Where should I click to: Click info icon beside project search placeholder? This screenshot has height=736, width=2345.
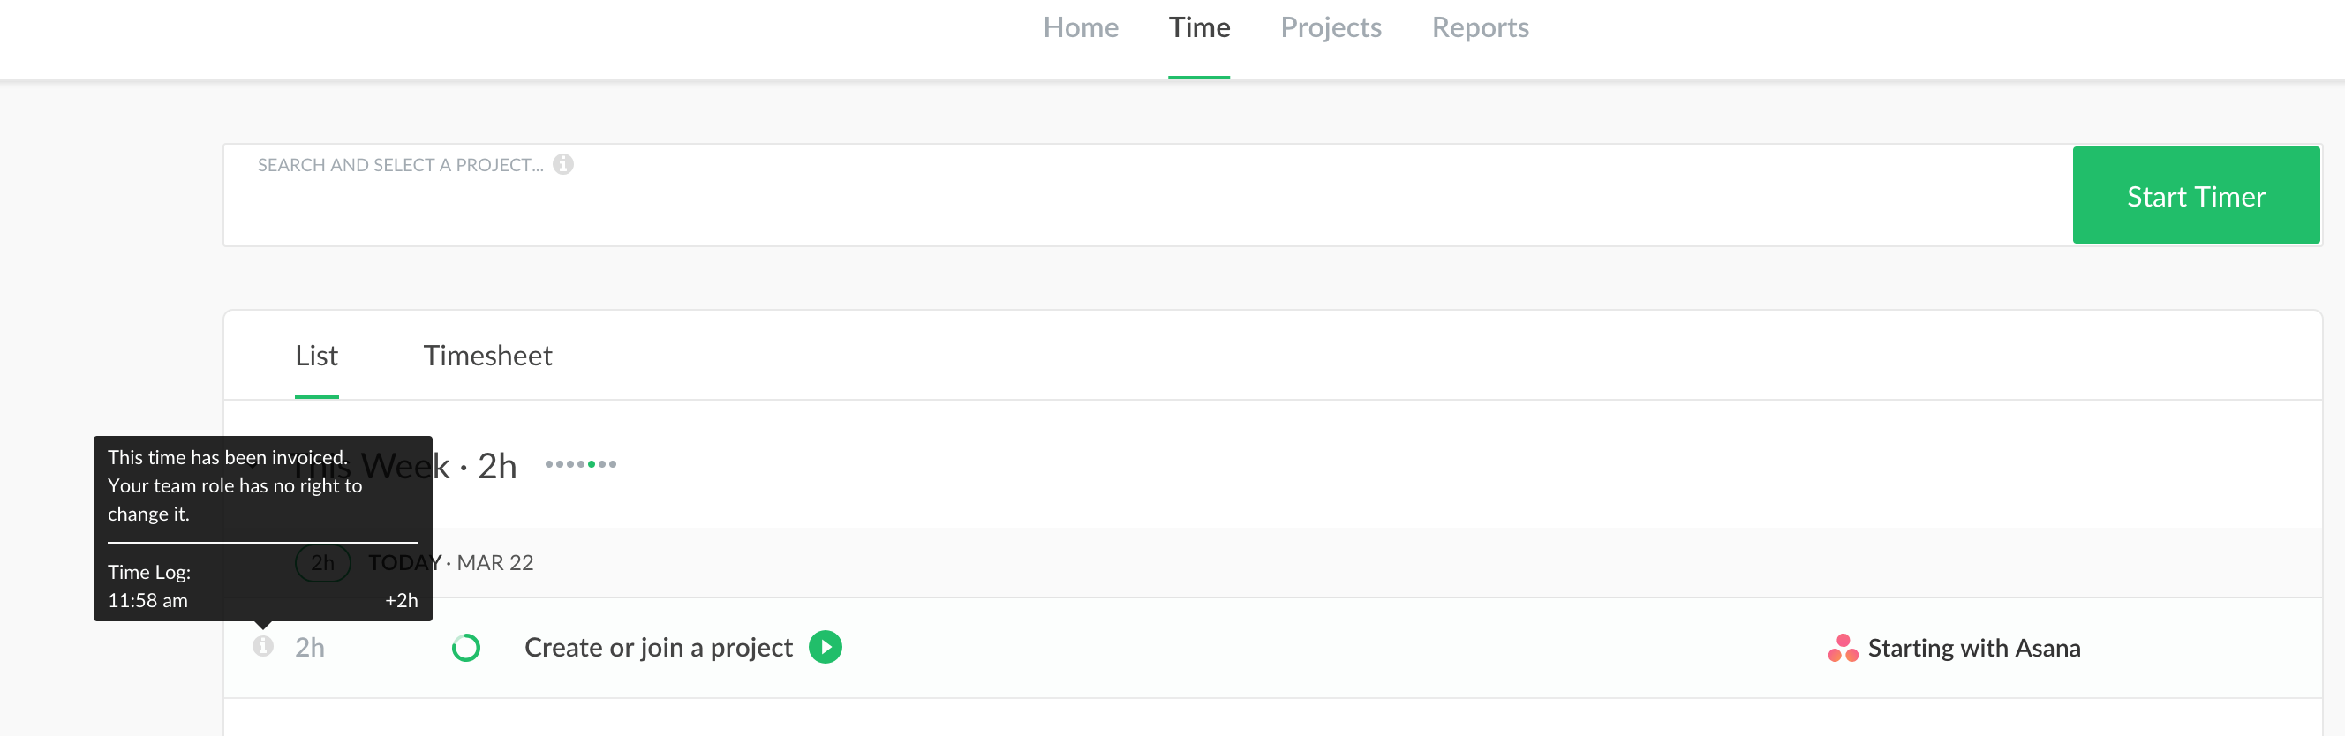563,165
